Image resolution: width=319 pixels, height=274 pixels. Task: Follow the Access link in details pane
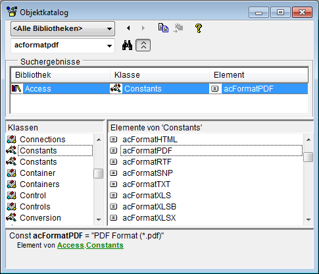[70, 245]
